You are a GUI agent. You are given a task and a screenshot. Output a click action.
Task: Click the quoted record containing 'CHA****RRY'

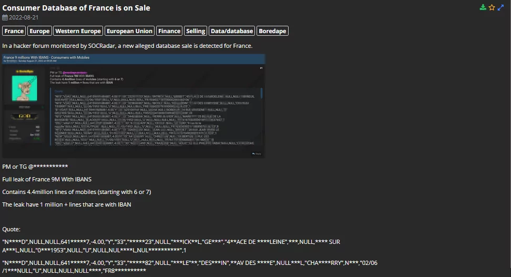click(x=190, y=266)
